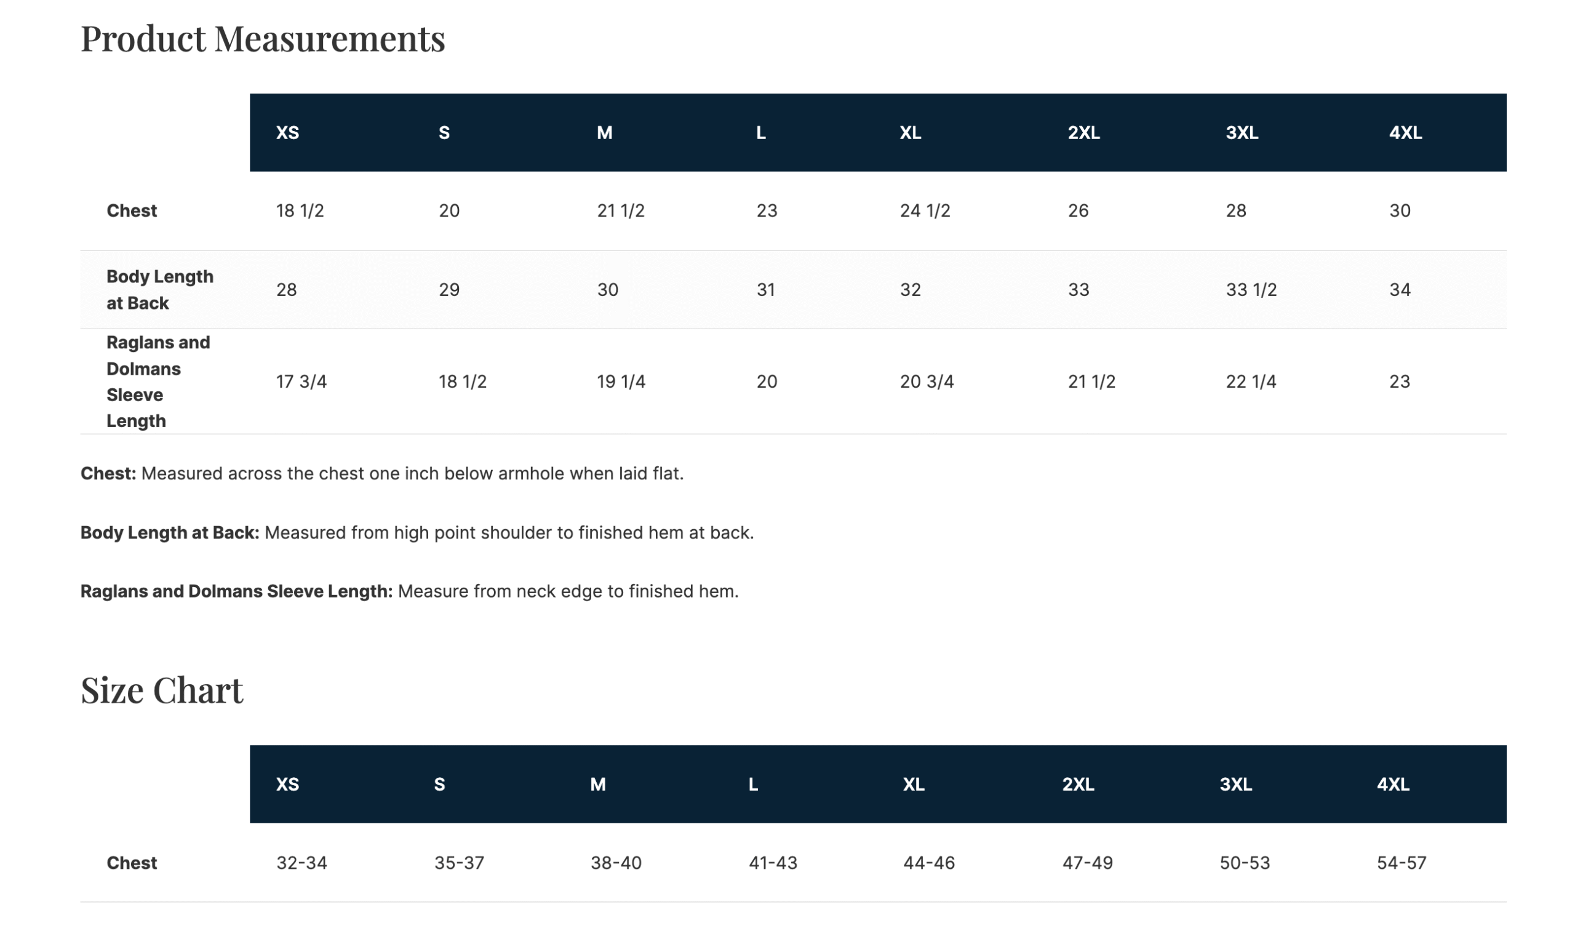Click Raglans and Dolmans Sleeve Length row label
This screenshot has width=1575, height=947.
pos(157,382)
